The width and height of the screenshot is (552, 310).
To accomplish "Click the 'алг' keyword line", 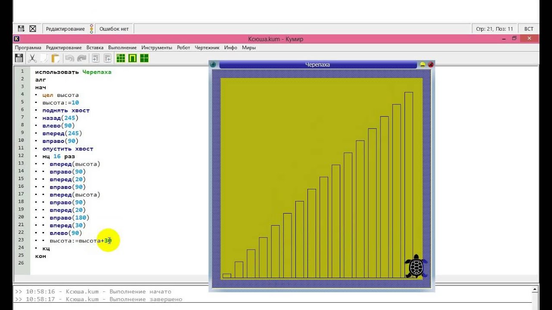I will click(41, 80).
